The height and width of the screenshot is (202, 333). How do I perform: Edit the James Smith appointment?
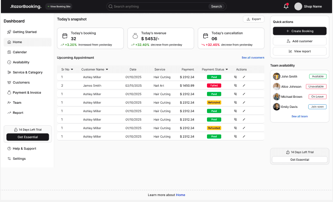244,85
